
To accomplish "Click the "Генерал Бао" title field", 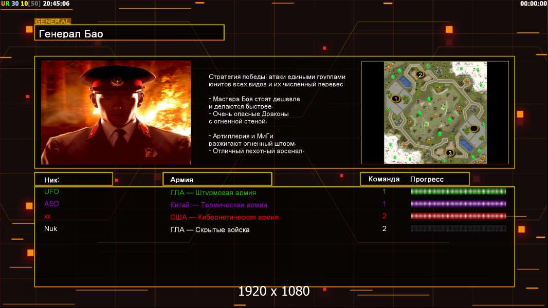I will point(130,33).
